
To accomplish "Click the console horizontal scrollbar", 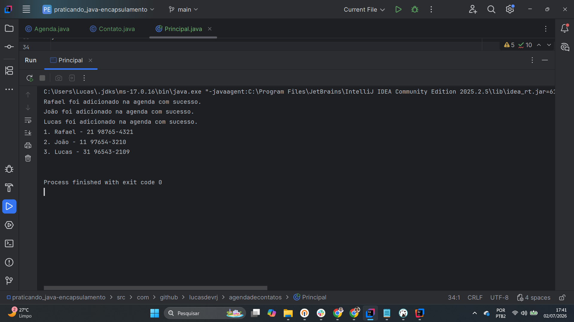I will [x=155, y=288].
